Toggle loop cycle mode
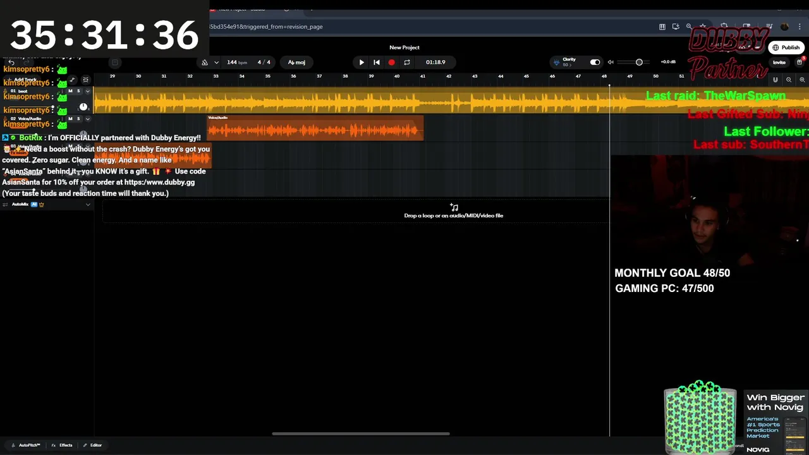 click(406, 62)
